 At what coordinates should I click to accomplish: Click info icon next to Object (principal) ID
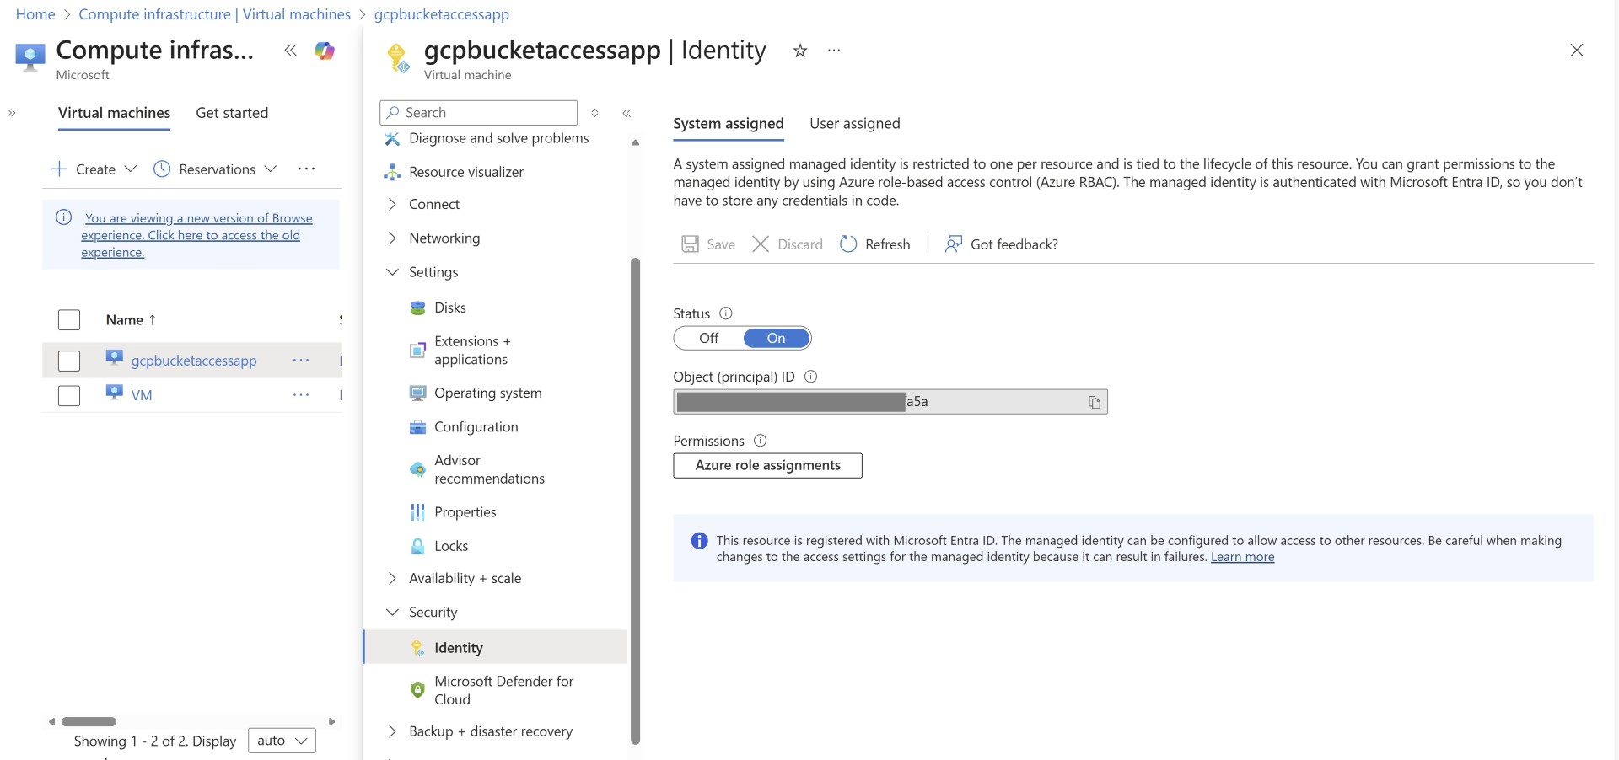(810, 377)
